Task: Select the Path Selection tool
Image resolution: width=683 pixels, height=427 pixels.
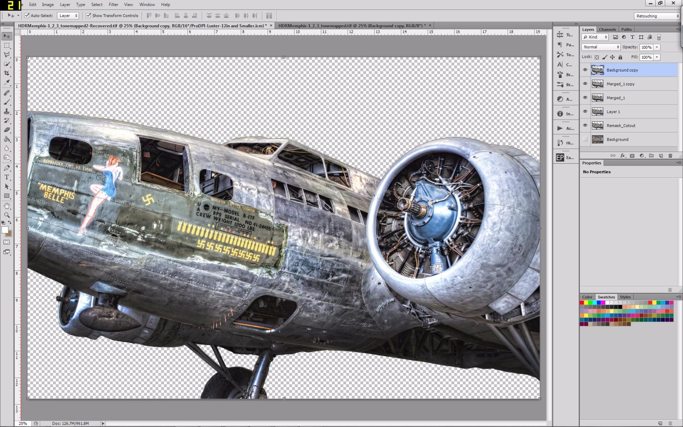Action: [x=7, y=187]
